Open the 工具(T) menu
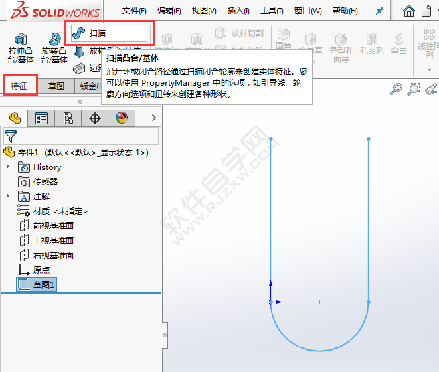Viewport: 439px width, 372px height. pos(272,11)
